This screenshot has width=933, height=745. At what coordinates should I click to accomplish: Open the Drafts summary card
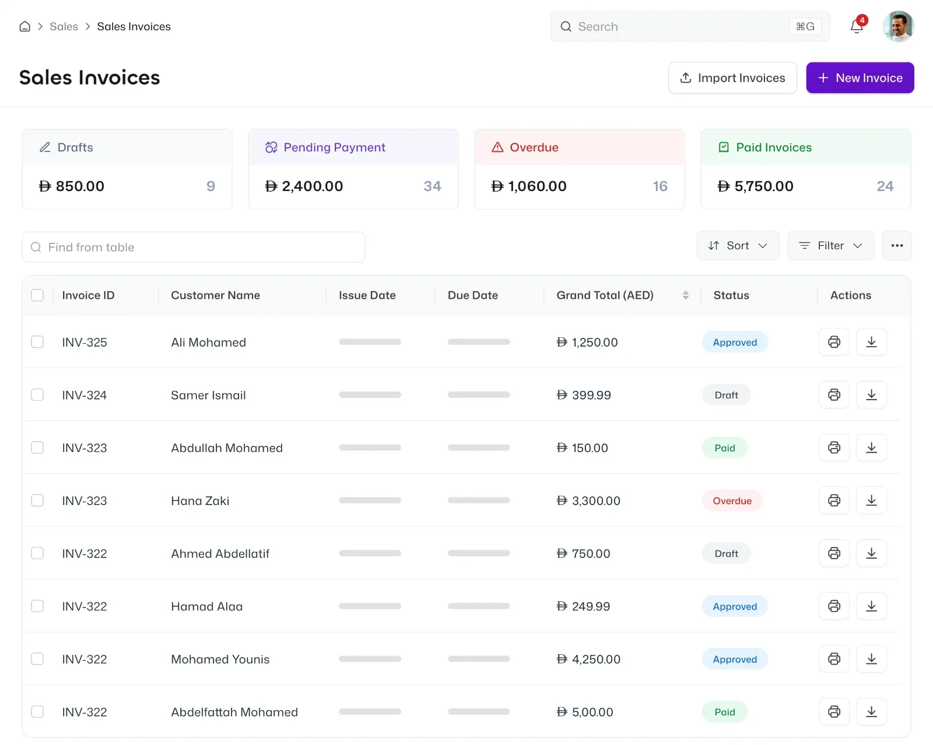point(127,169)
